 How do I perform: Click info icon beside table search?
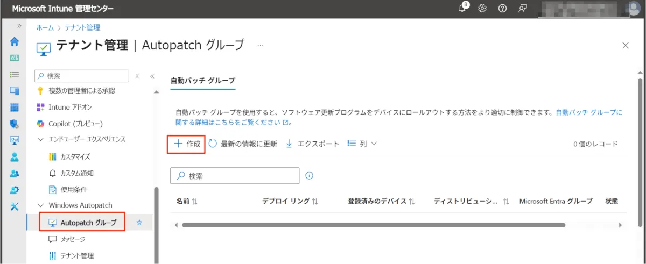click(310, 175)
